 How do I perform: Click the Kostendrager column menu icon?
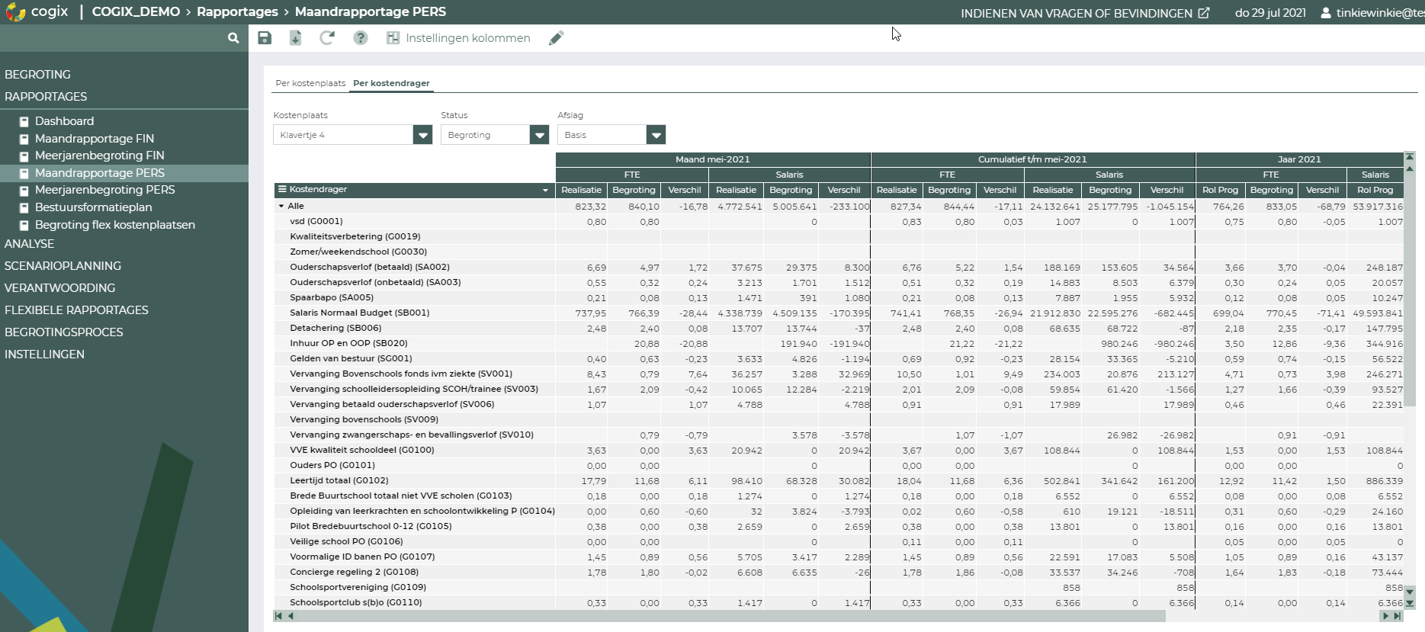pos(282,189)
